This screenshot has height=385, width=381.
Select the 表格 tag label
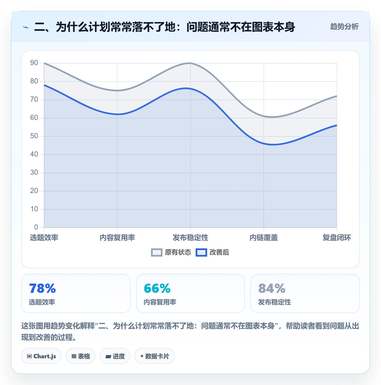pos(84,356)
